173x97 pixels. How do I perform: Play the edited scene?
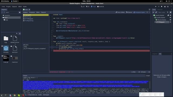165,6
